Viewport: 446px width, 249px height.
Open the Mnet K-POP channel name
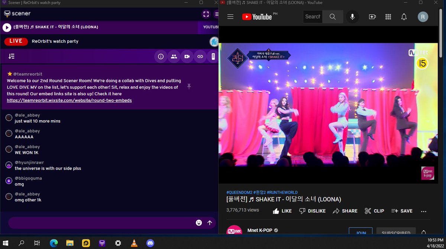pos(260,230)
